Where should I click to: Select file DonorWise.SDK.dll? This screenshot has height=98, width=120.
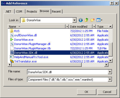[26, 53]
